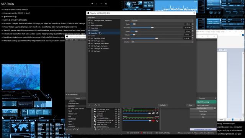Open the StreamElements Live Support link
The height and width of the screenshot is (138, 245).
tap(203, 130)
